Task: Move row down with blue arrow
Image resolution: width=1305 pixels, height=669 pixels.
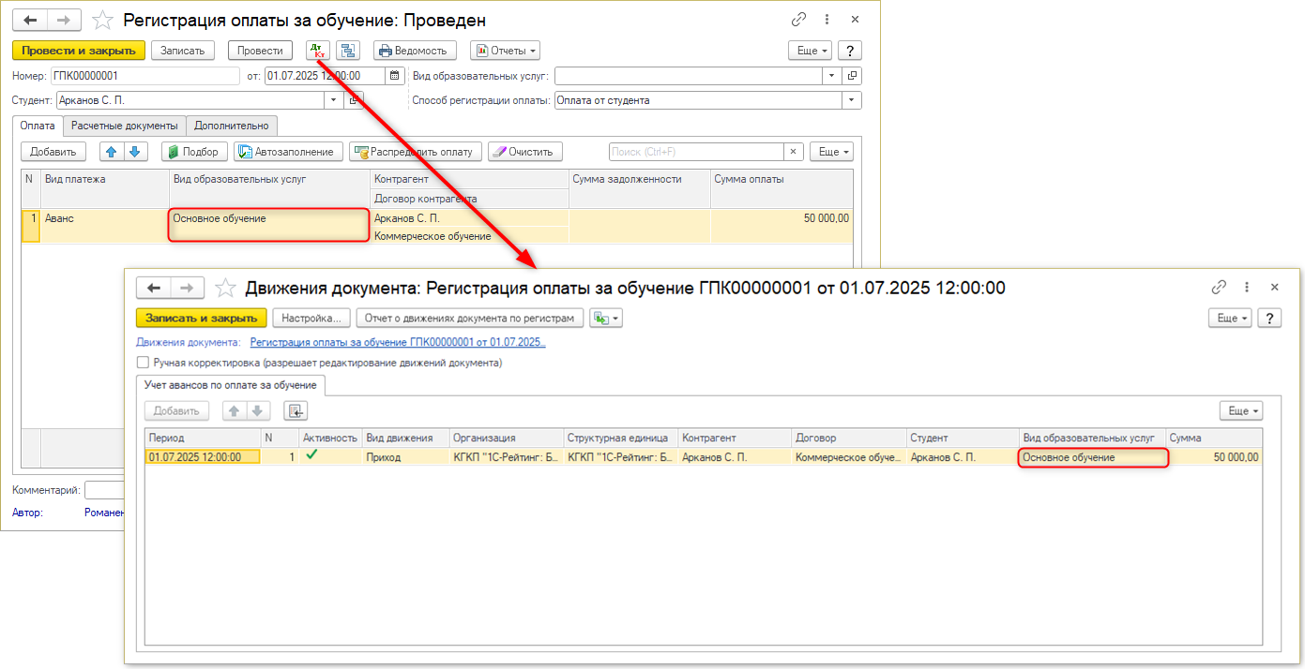Action: coord(135,152)
